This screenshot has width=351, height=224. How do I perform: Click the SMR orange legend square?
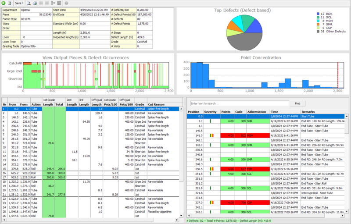click(318, 25)
